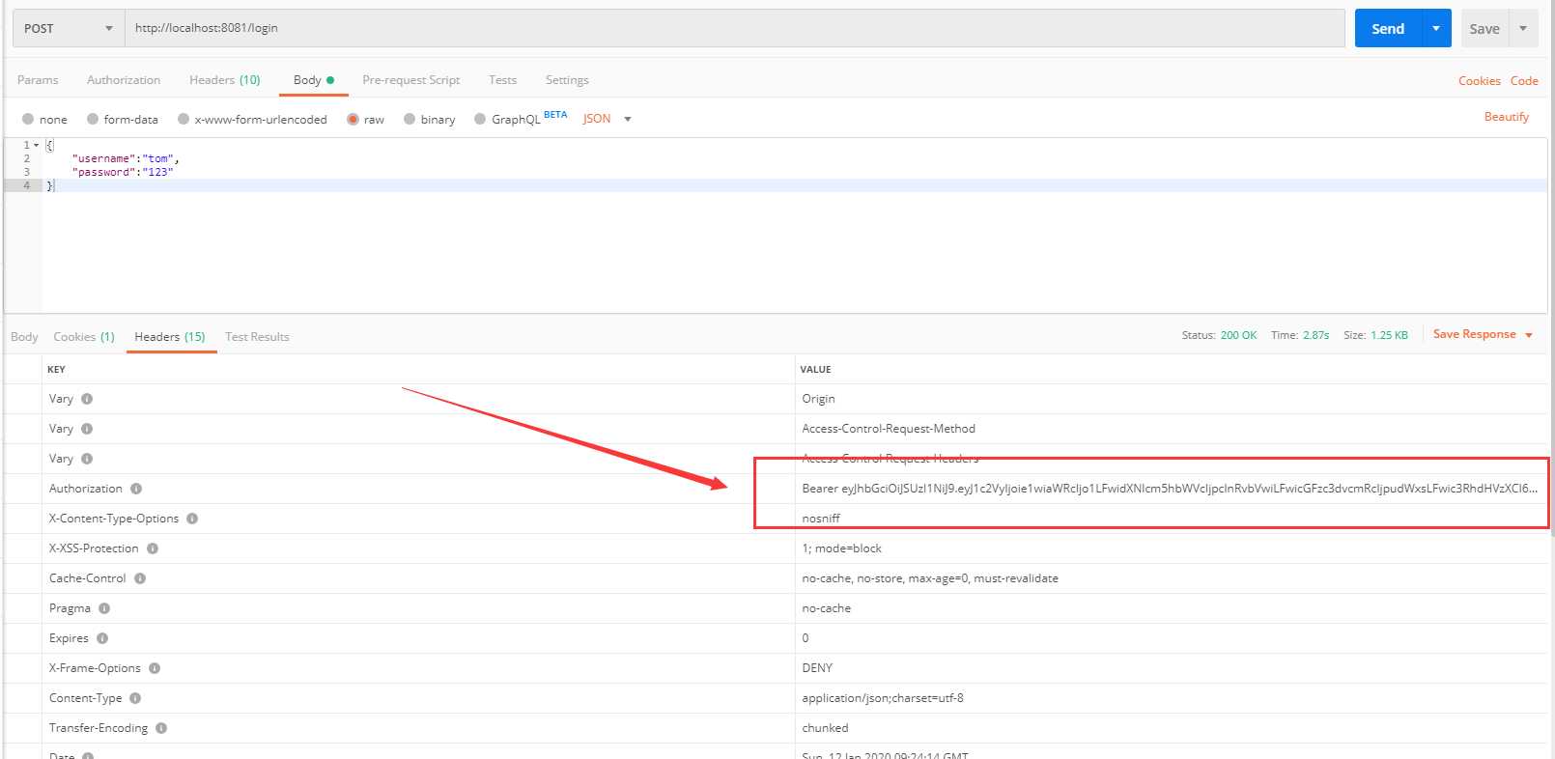Click info icon beside Cache-Control
The height and width of the screenshot is (759, 1555).
(140, 578)
